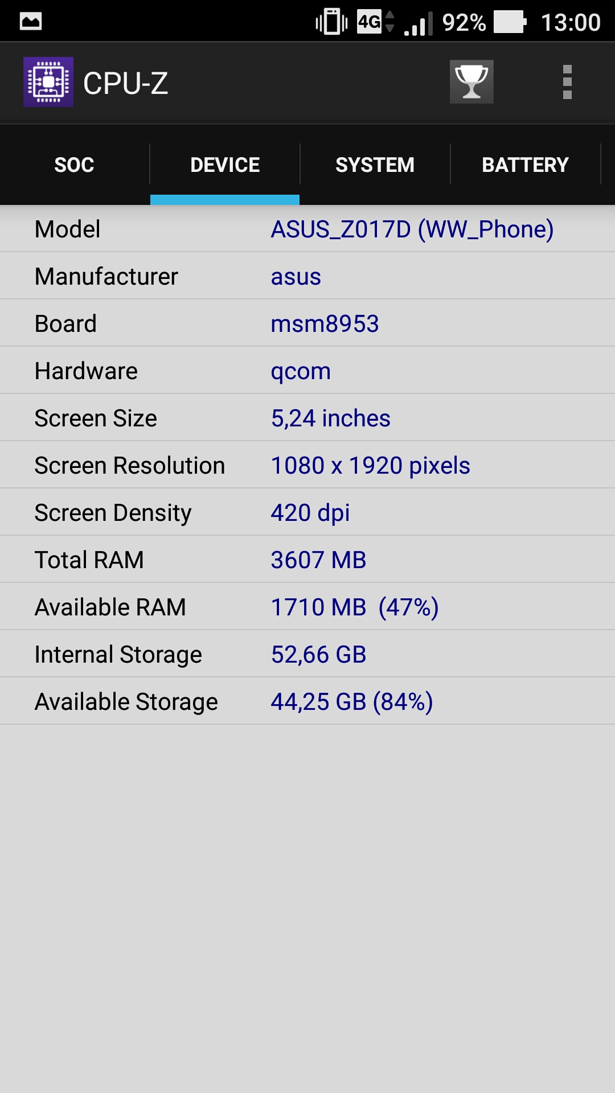Tap the Internal Storage 52,66 GB row
This screenshot has width=615, height=1093.
pos(307,654)
